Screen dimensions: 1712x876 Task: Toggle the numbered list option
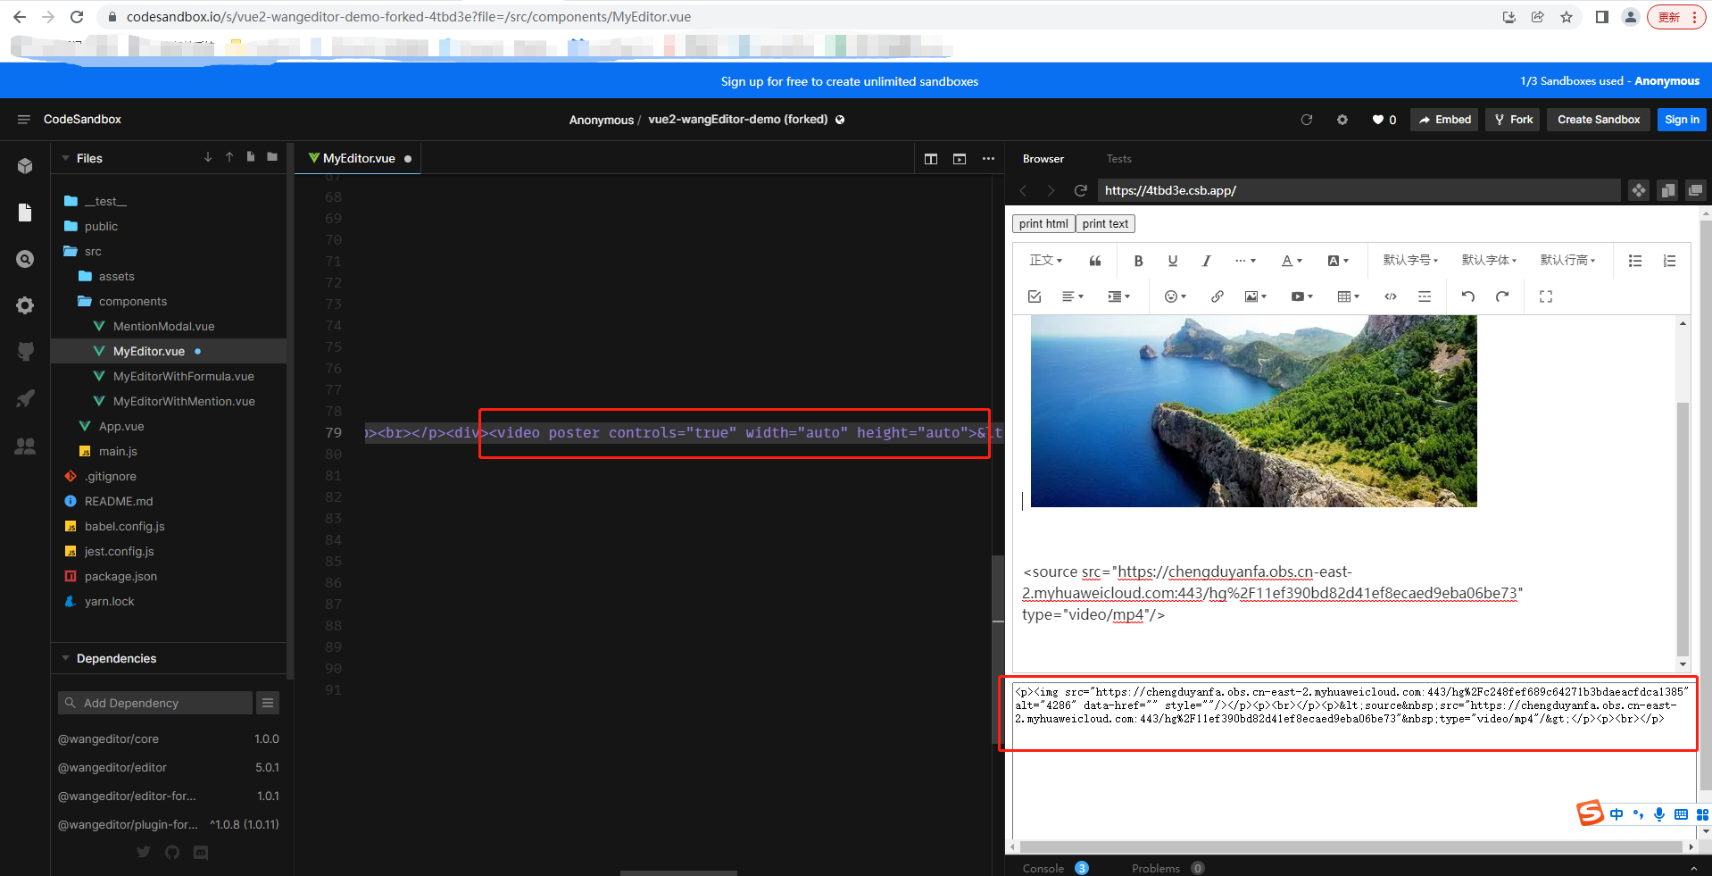1669,261
